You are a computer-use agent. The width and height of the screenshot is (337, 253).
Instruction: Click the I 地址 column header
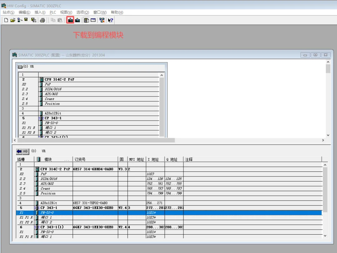[x=155, y=159]
